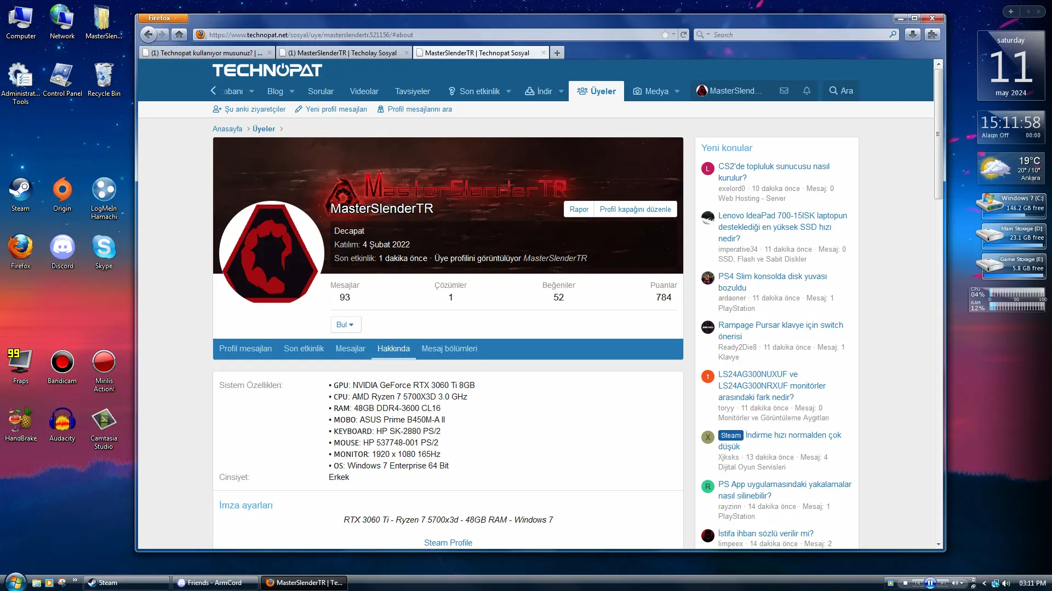Click the Friends - ArmCord taskbar button
Viewport: 1052px width, 591px height.
(215, 583)
